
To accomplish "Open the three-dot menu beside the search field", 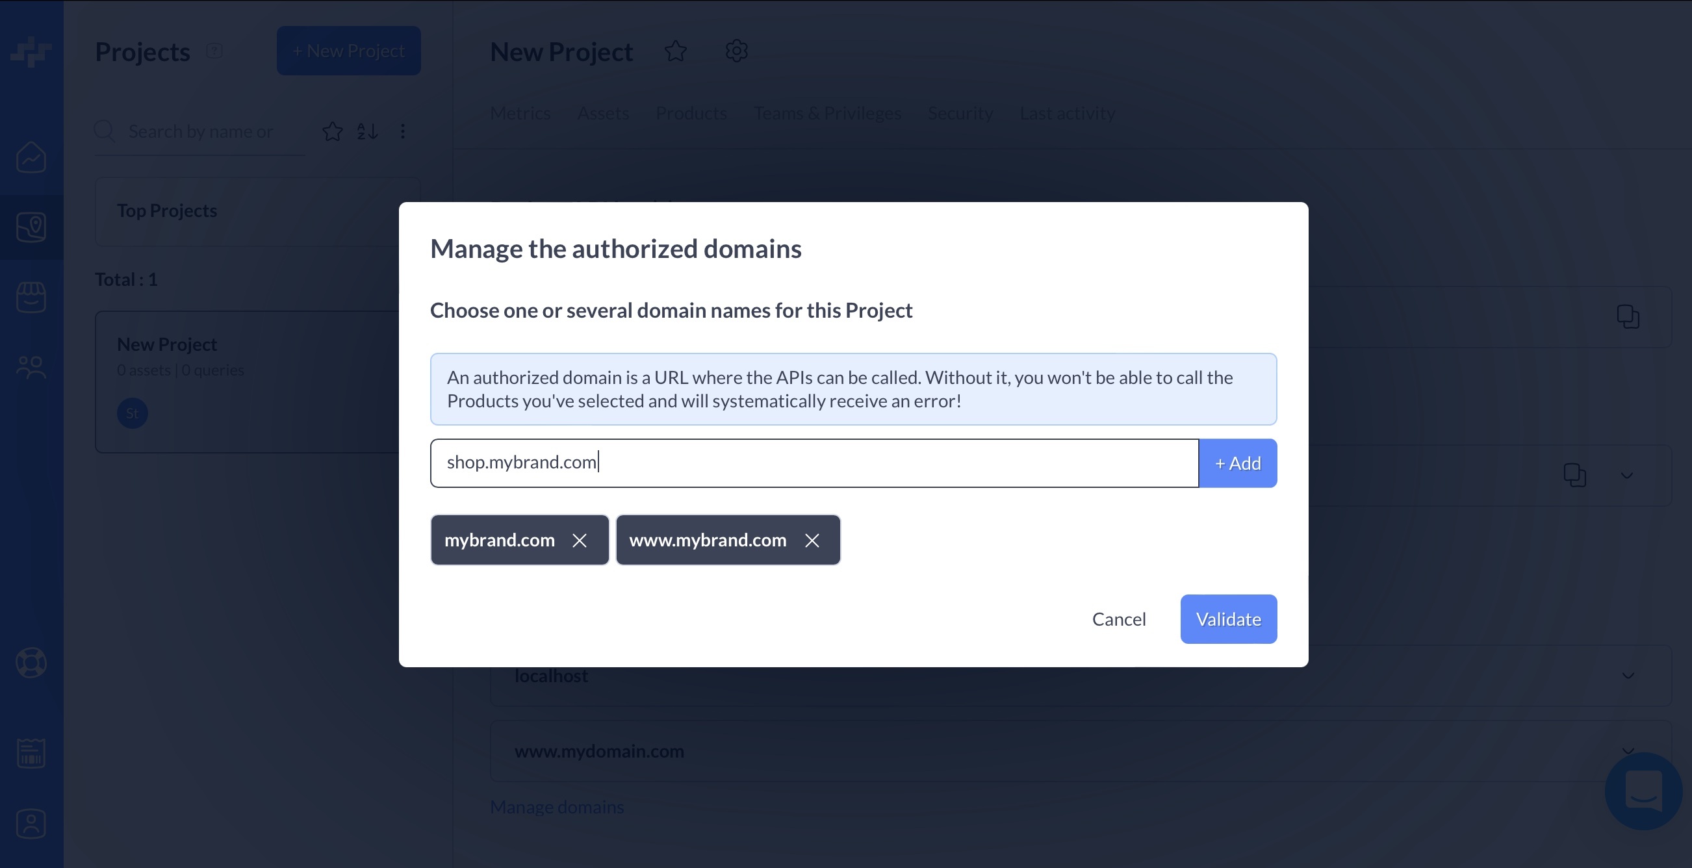I will click(x=403, y=131).
